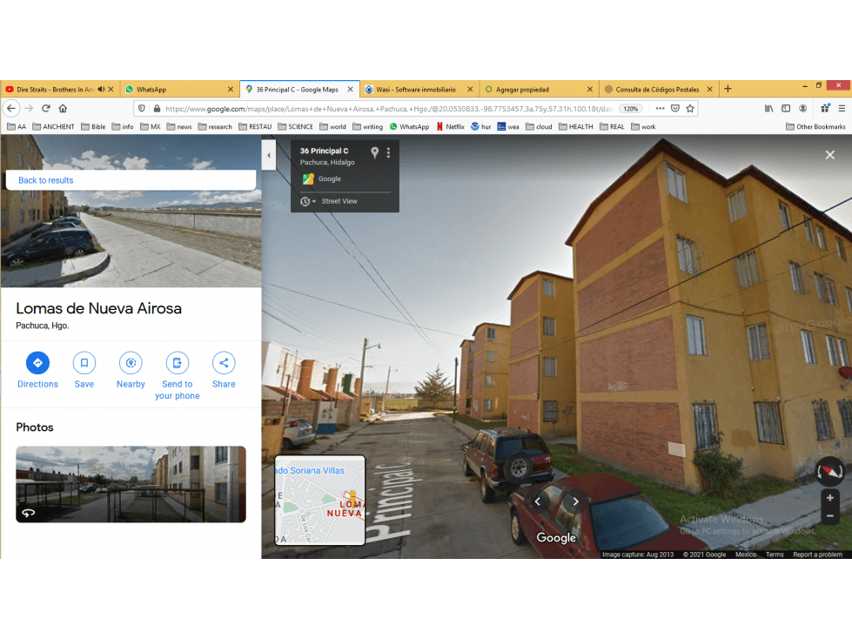Viewport: 852px width, 639px height.
Task: Open the research bookmarks folder
Action: tap(215, 126)
